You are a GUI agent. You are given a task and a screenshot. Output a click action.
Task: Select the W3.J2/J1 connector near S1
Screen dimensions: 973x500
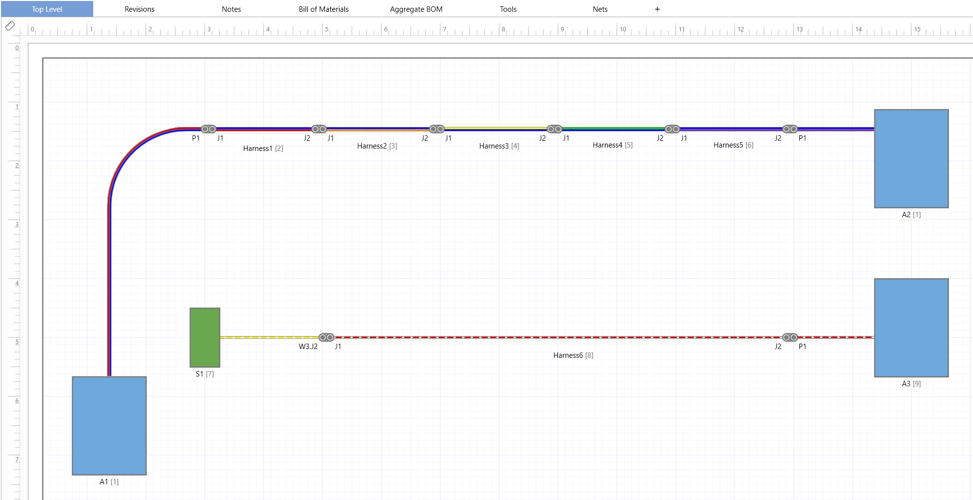click(x=326, y=337)
